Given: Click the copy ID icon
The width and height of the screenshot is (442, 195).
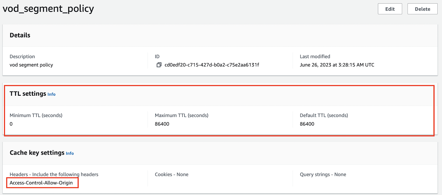Looking at the screenshot, I should (159, 65).
